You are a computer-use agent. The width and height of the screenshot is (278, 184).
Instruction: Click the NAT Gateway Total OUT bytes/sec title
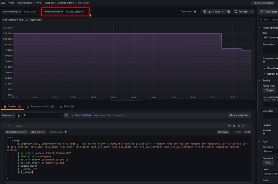(22, 20)
